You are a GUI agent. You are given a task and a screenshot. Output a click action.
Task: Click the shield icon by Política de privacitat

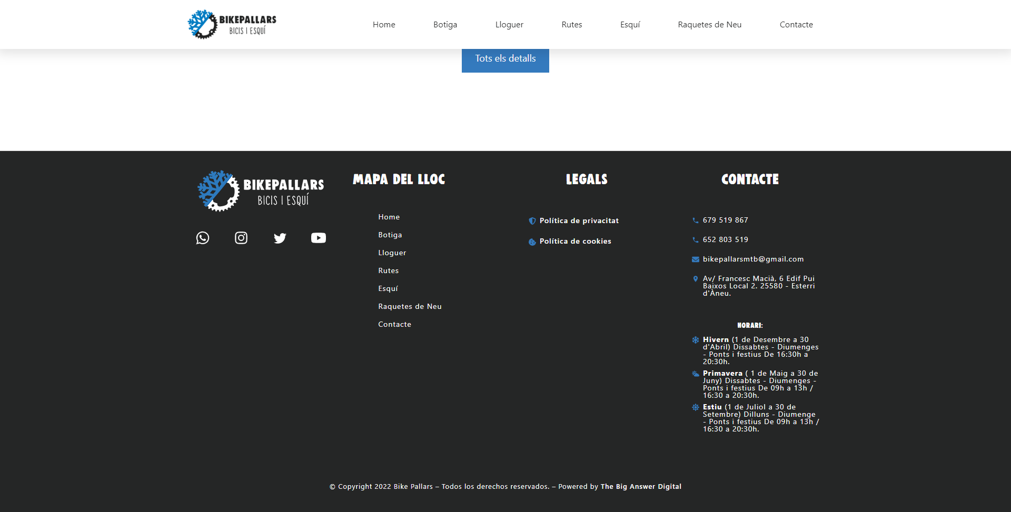click(x=532, y=221)
